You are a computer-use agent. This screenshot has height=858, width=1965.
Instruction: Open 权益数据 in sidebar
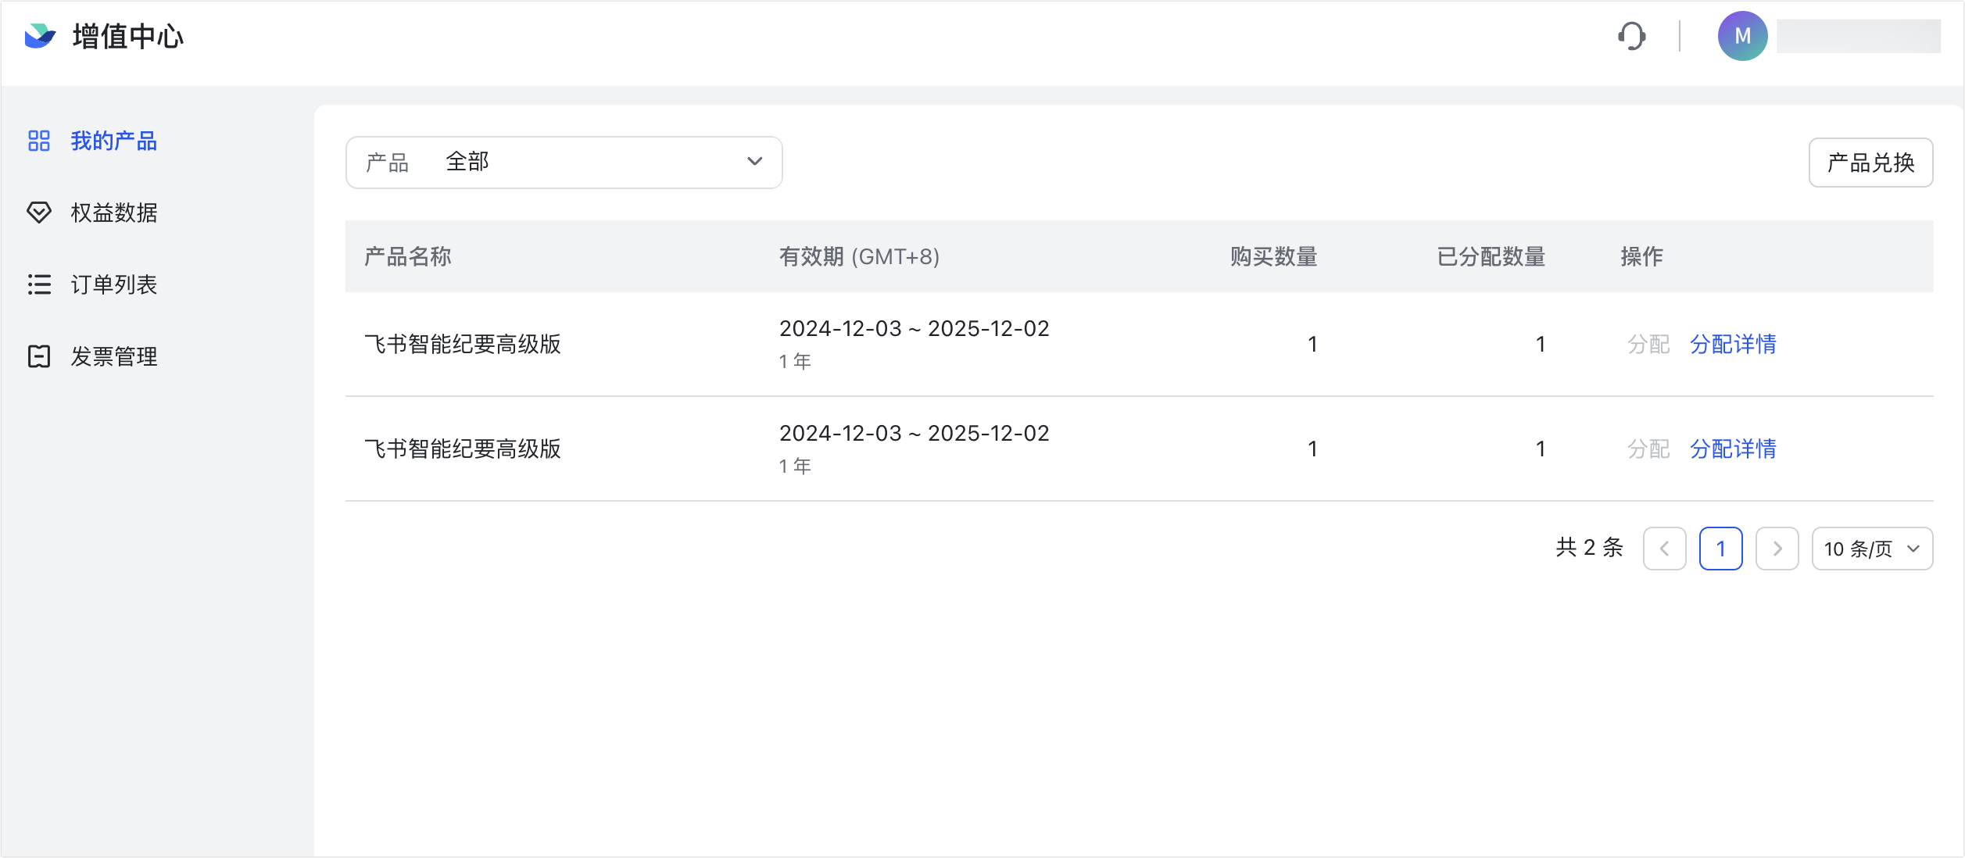114,213
